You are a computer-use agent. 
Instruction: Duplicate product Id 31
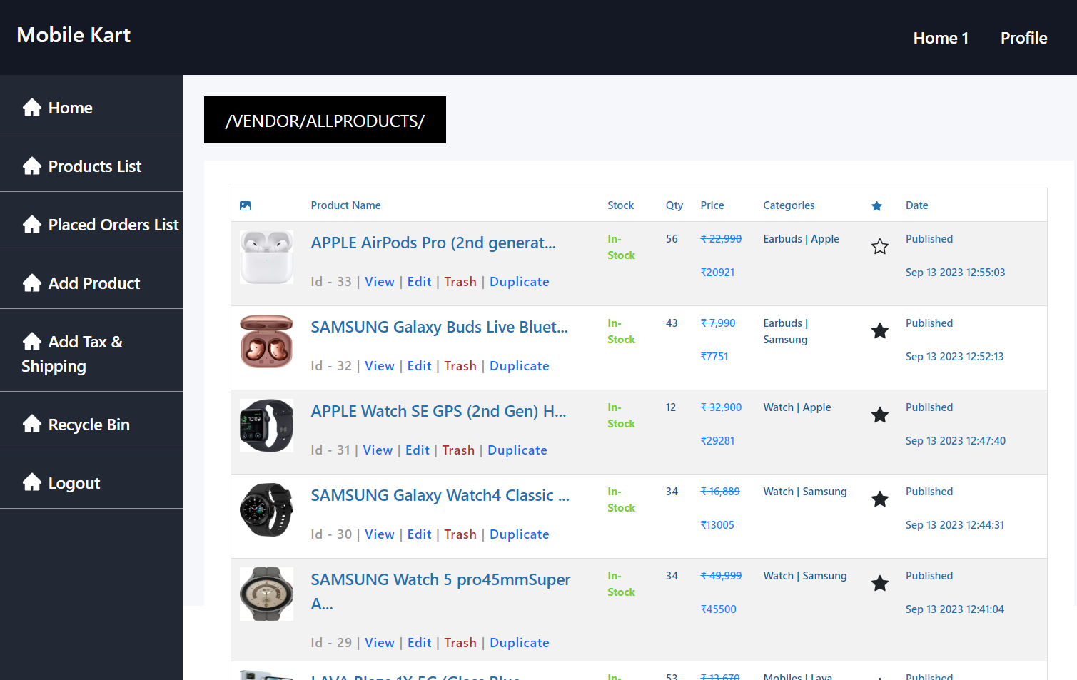[x=517, y=450]
